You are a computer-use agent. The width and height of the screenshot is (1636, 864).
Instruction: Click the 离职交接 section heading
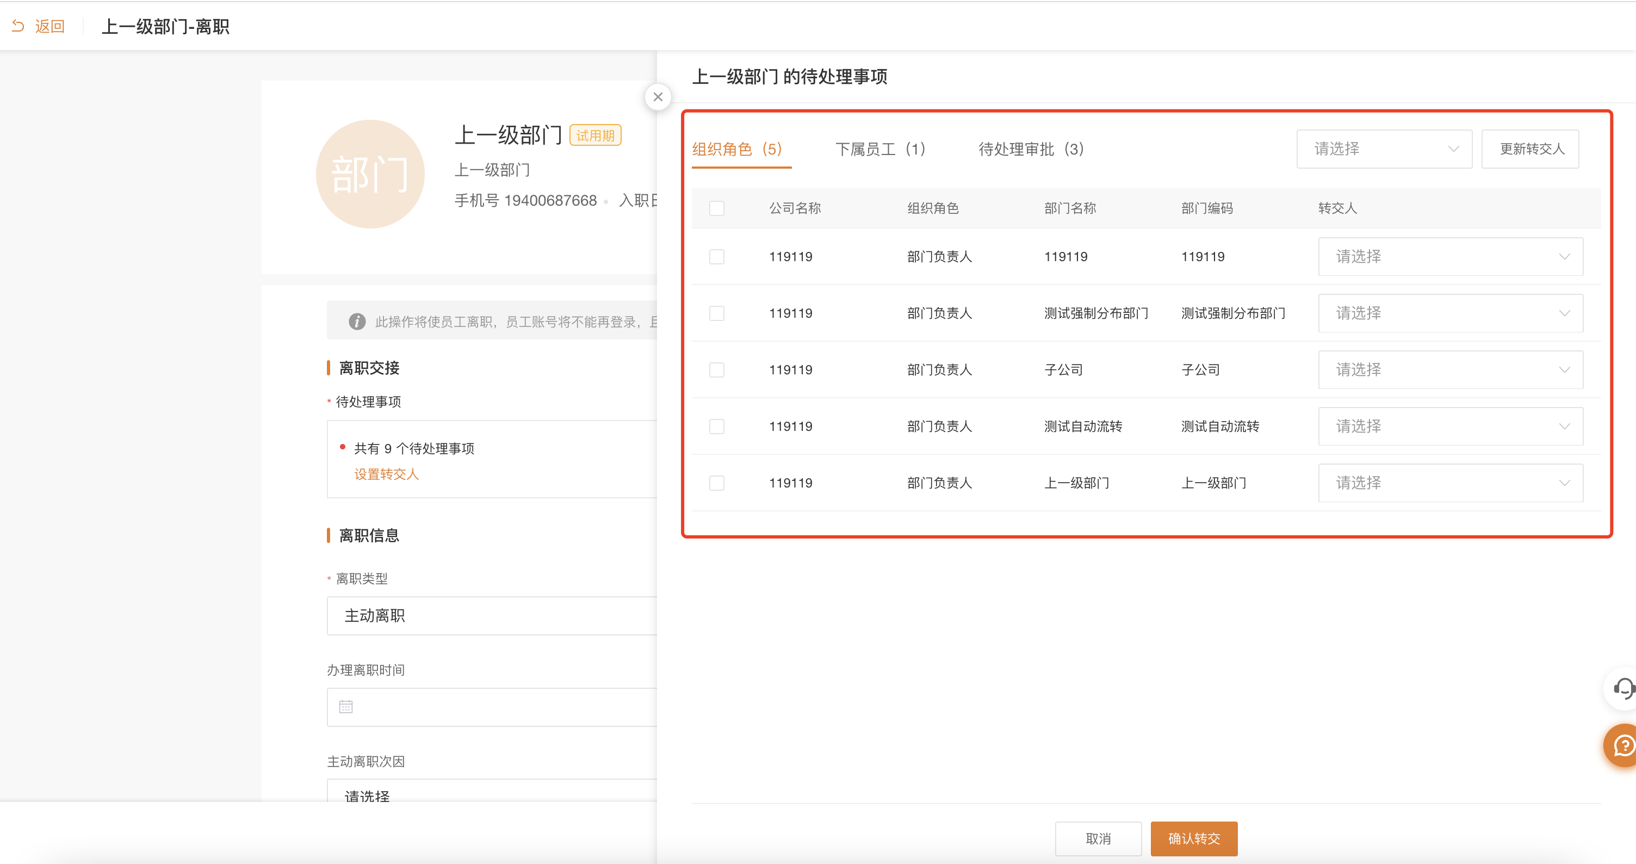pos(369,368)
